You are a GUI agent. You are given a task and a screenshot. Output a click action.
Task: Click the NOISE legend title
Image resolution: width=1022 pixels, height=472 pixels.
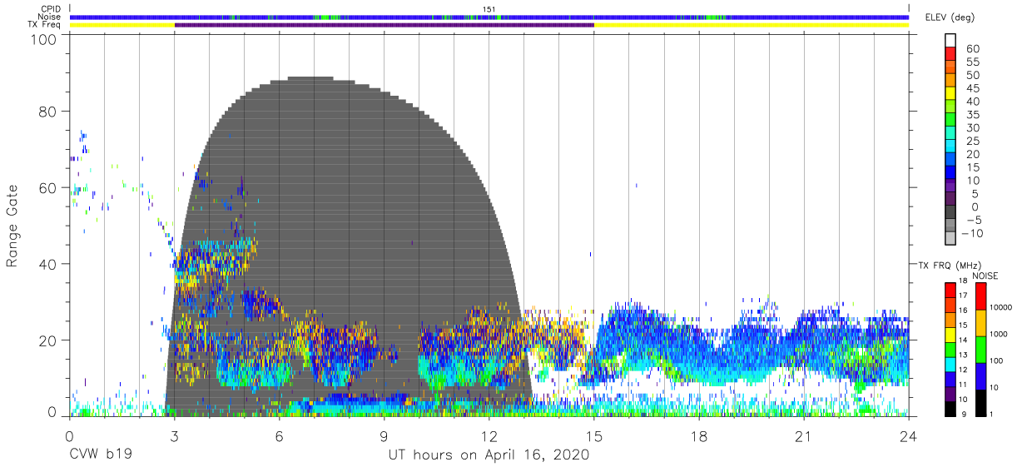(985, 276)
